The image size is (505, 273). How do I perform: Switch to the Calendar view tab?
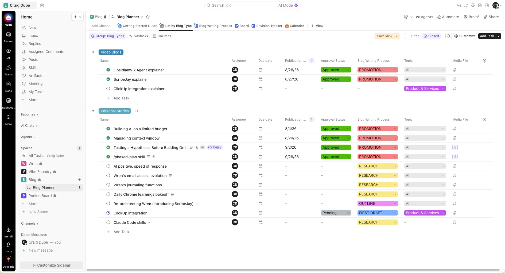[x=294, y=26]
